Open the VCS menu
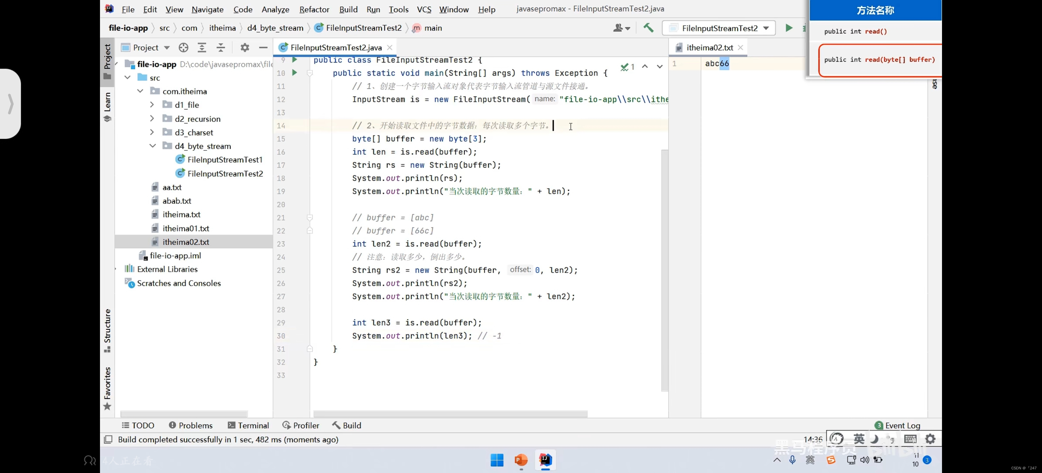 (x=424, y=9)
